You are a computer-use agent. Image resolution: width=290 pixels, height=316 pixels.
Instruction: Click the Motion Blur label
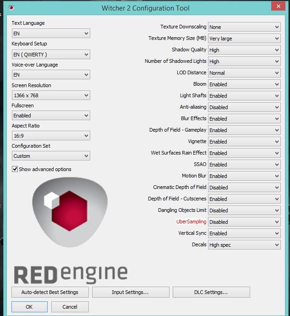click(194, 176)
